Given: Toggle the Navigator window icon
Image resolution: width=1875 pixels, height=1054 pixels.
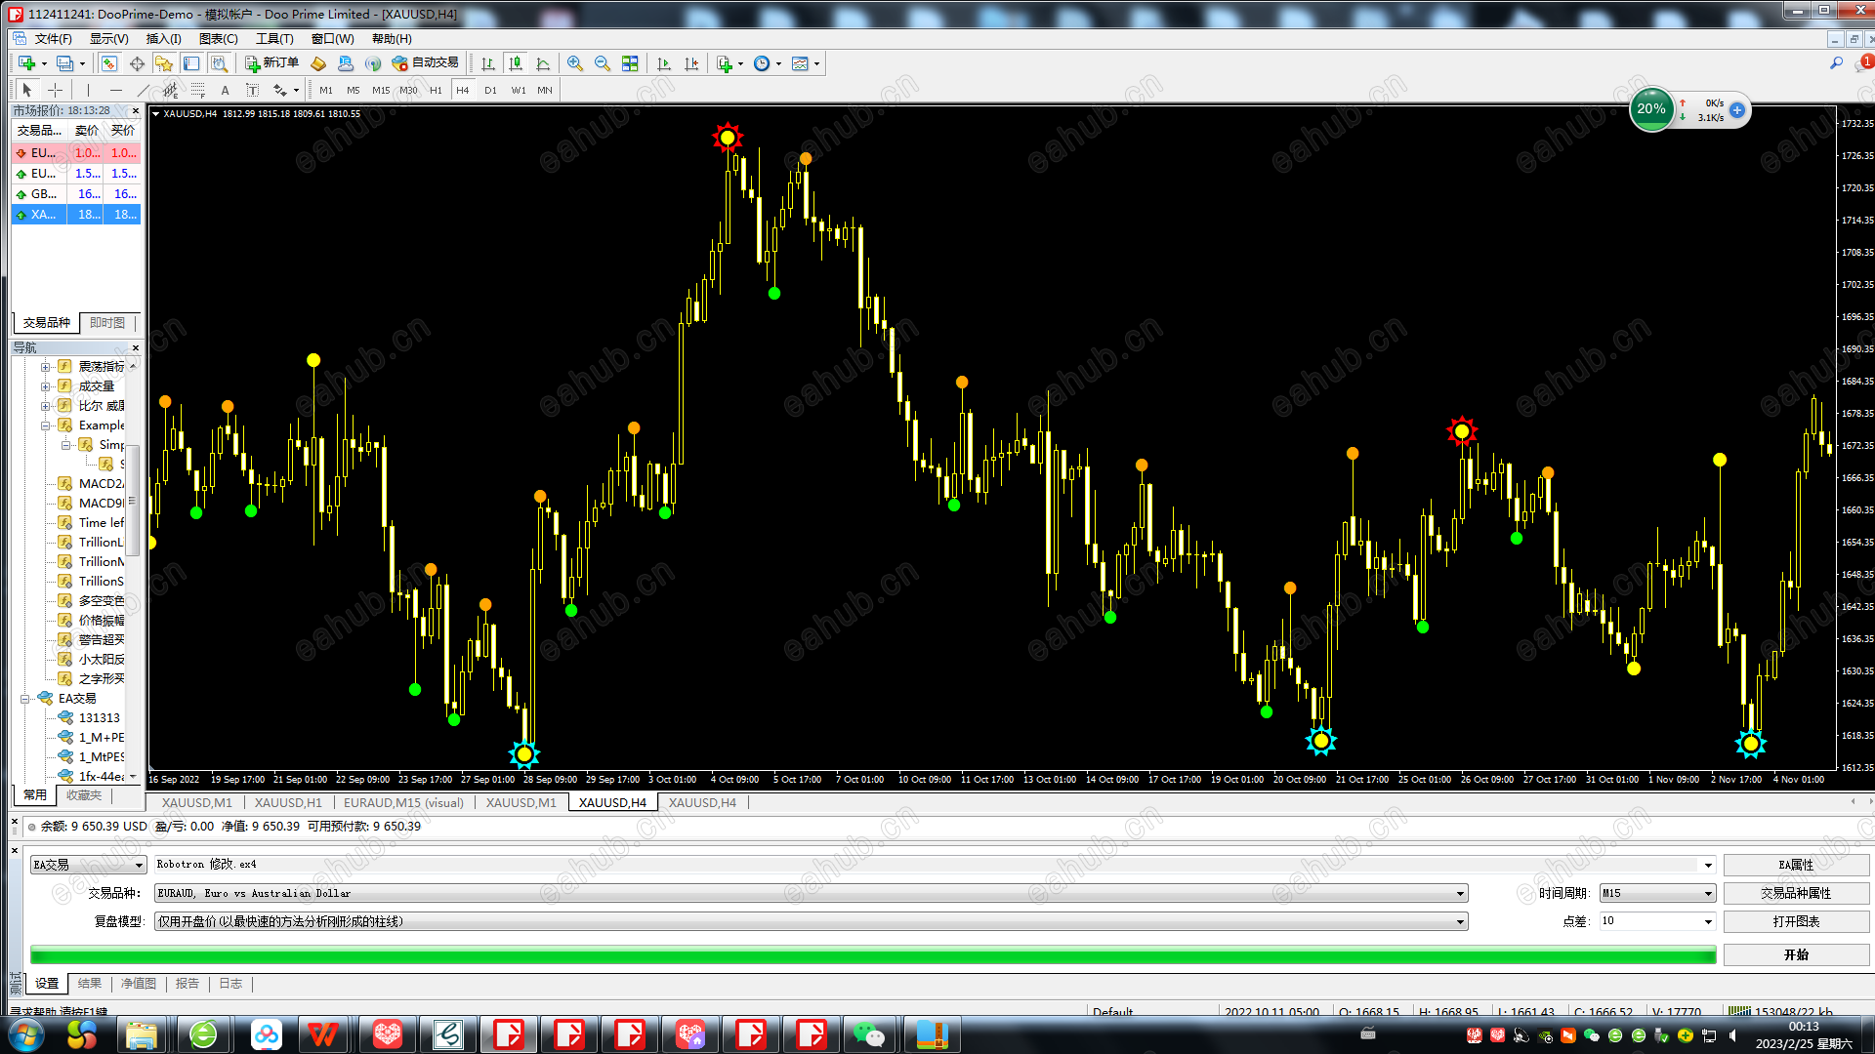Looking at the screenshot, I should pos(164,63).
